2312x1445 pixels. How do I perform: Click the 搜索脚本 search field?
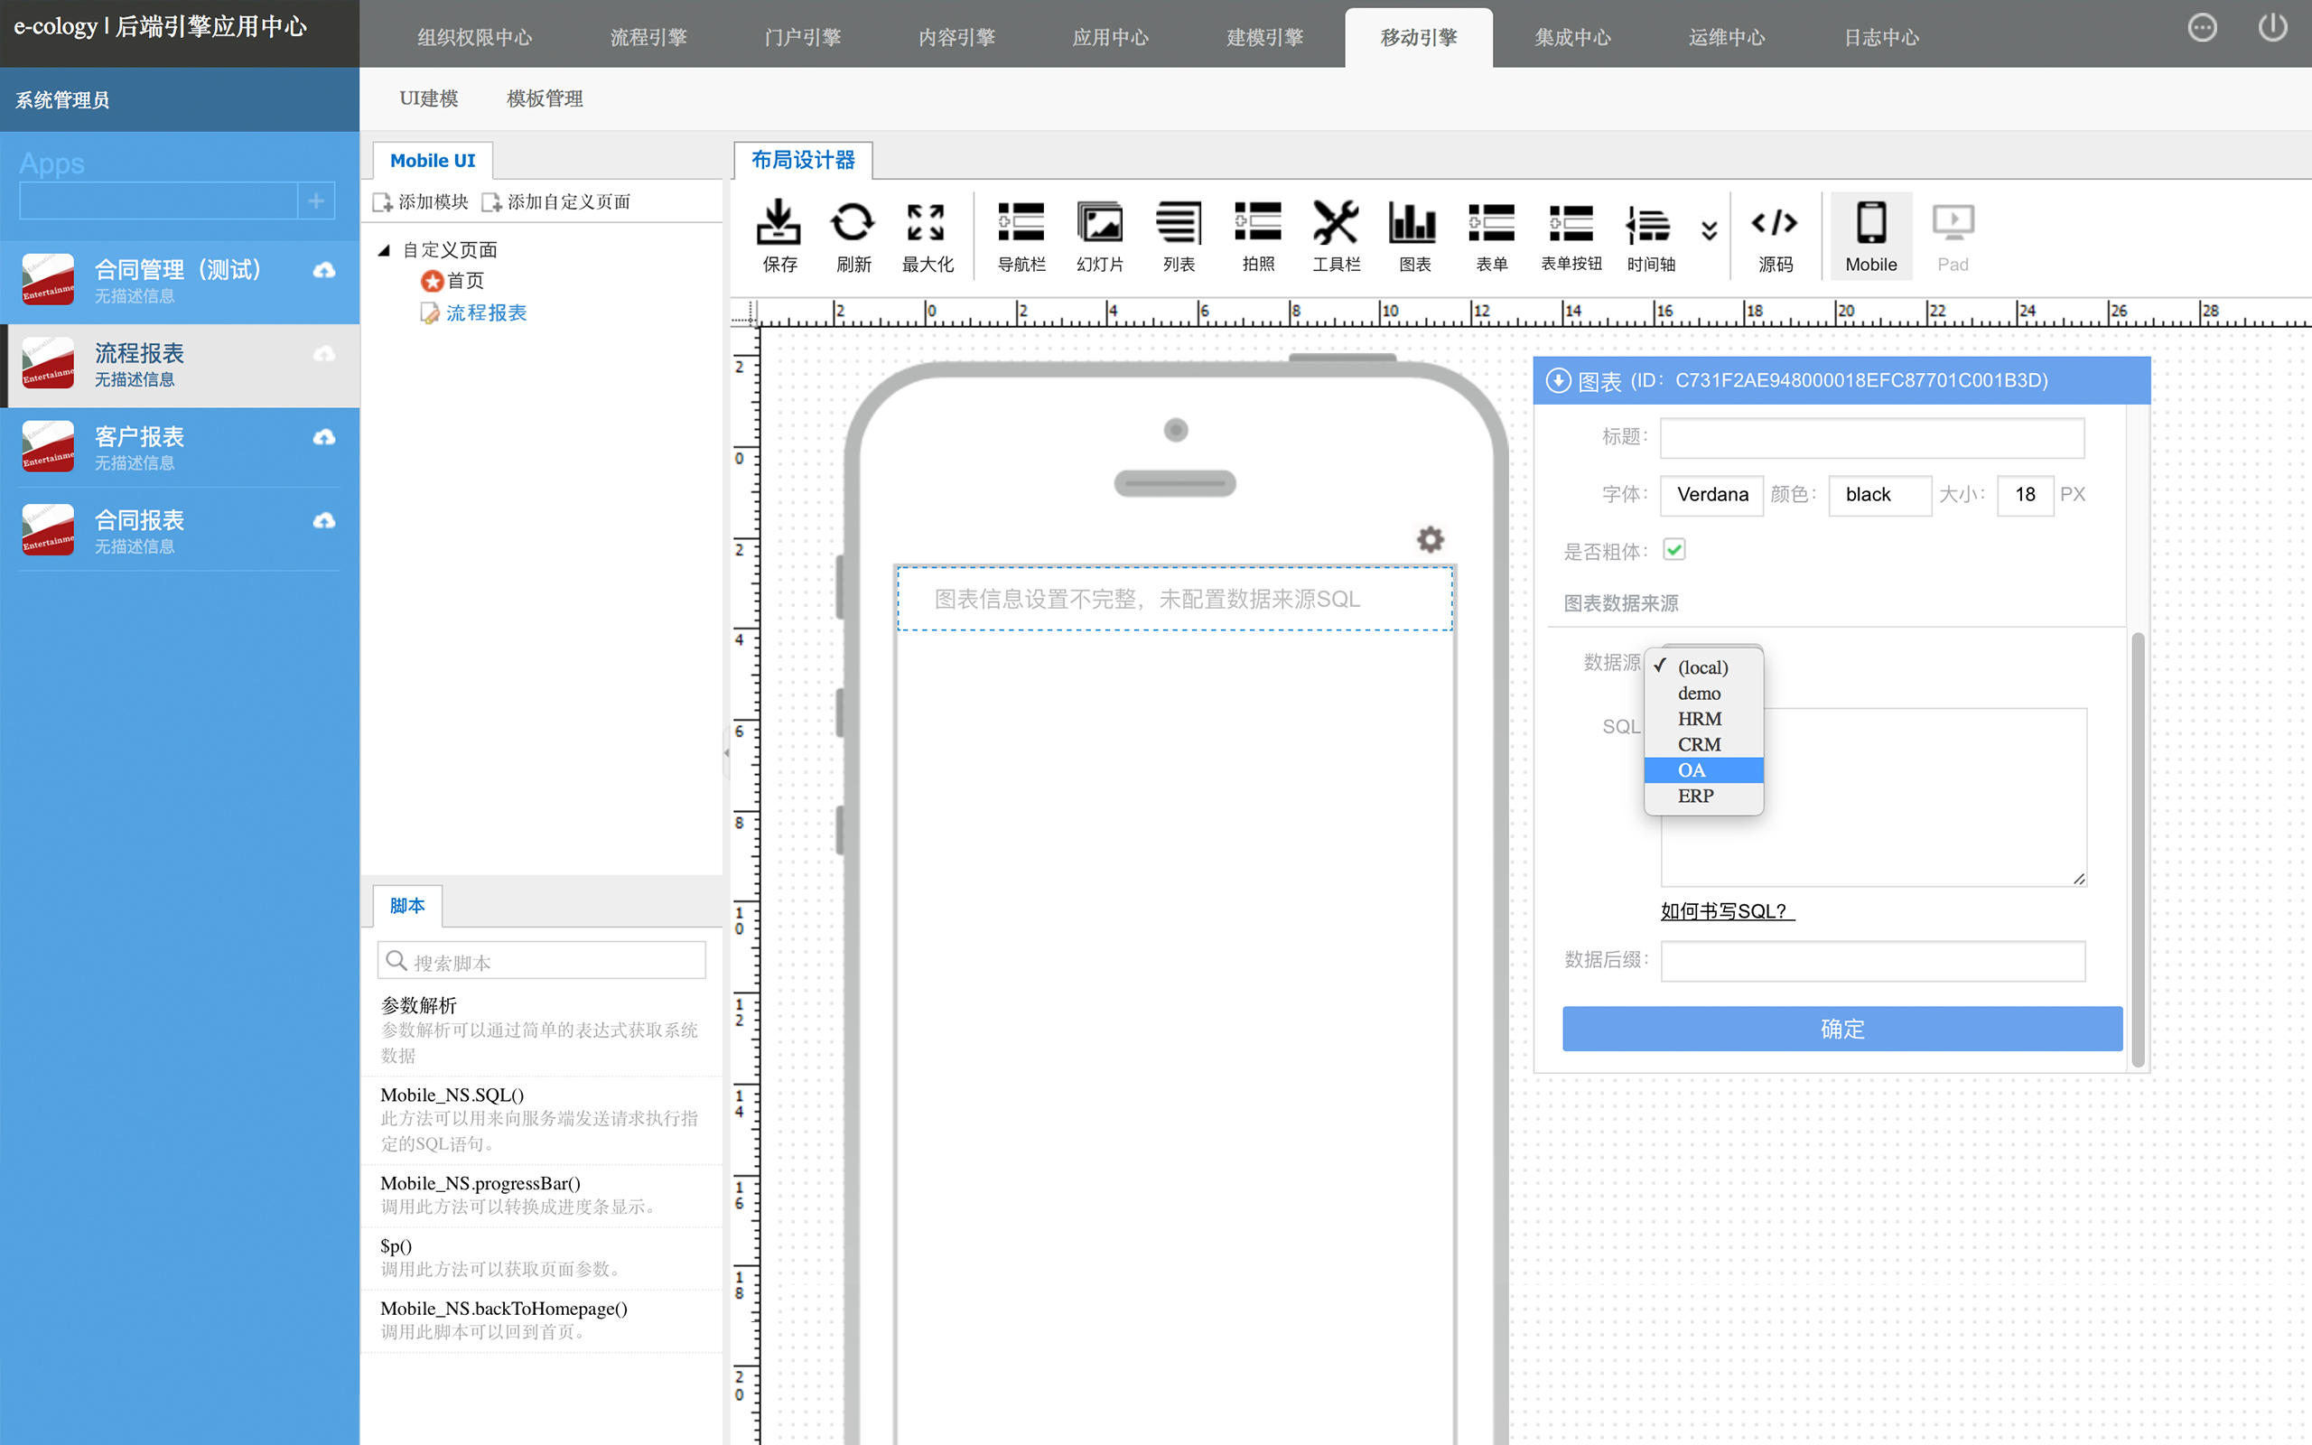[542, 962]
